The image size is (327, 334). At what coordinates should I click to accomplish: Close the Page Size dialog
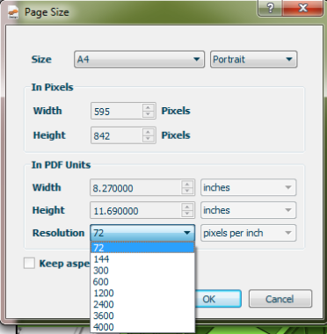302,8
